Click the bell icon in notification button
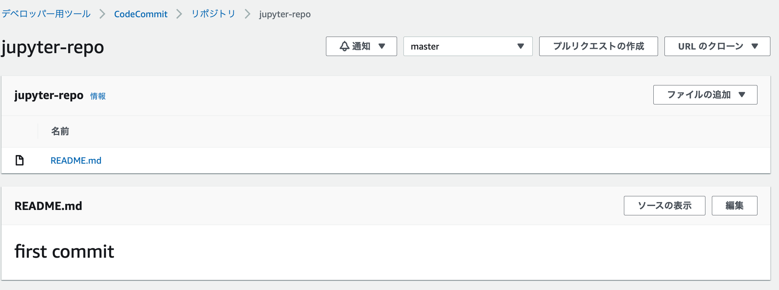Screen dimensions: 779x290 344,46
